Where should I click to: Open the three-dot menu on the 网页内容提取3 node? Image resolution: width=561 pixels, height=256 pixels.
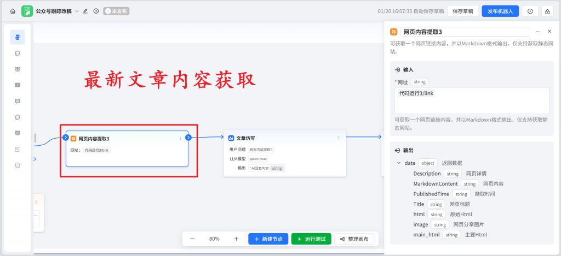point(180,138)
